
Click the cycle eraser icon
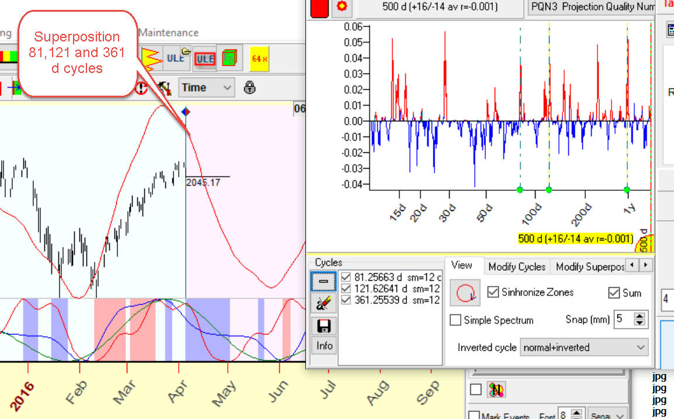323,303
